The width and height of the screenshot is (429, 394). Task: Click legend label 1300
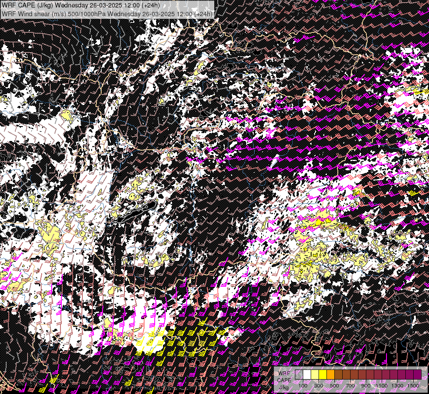(x=397, y=386)
